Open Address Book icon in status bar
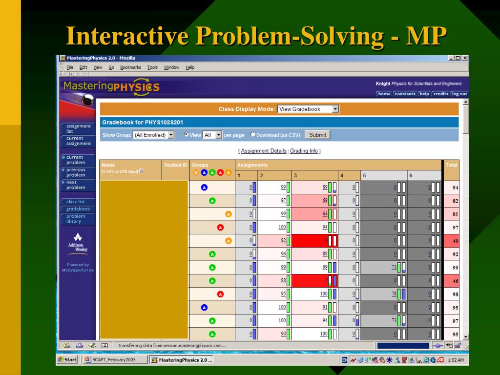 point(104,345)
